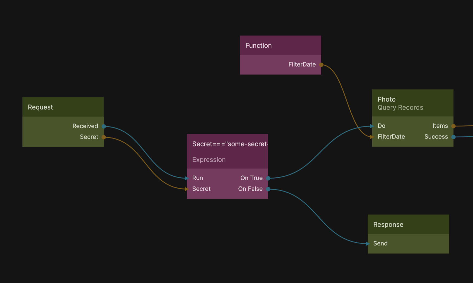This screenshot has height=283, width=473.
Task: Click the Expression subtitle label
Action: [x=209, y=160]
